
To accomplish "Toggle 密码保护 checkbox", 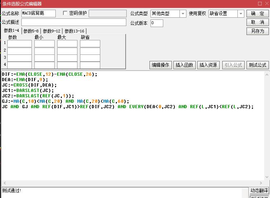I will tap(65, 13).
